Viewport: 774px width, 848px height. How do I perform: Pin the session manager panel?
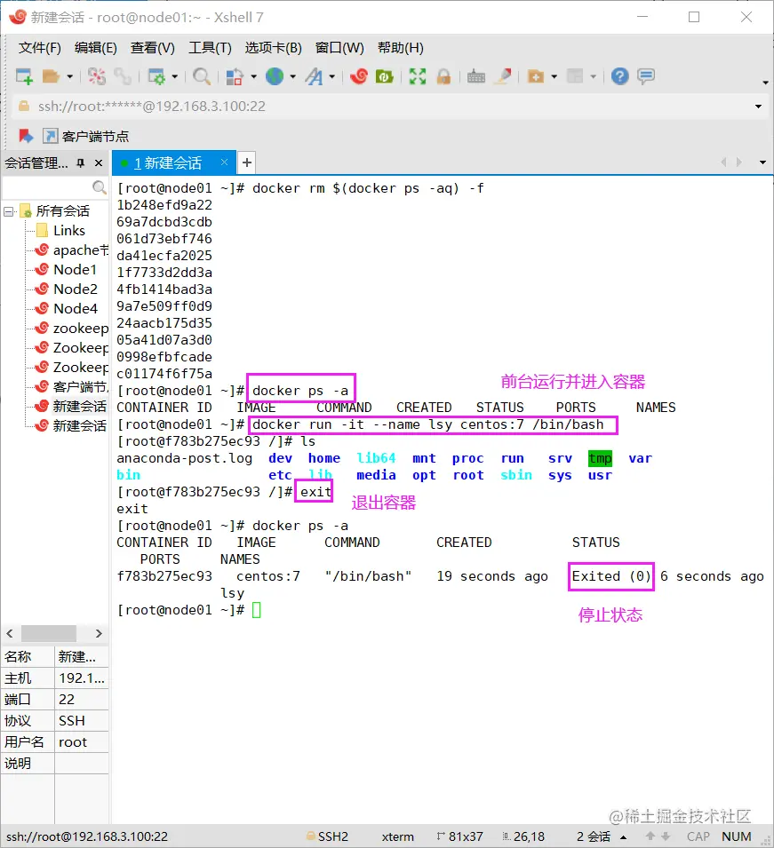(x=81, y=162)
